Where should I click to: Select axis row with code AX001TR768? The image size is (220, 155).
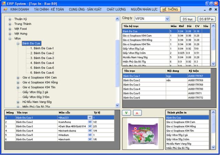point(166,85)
